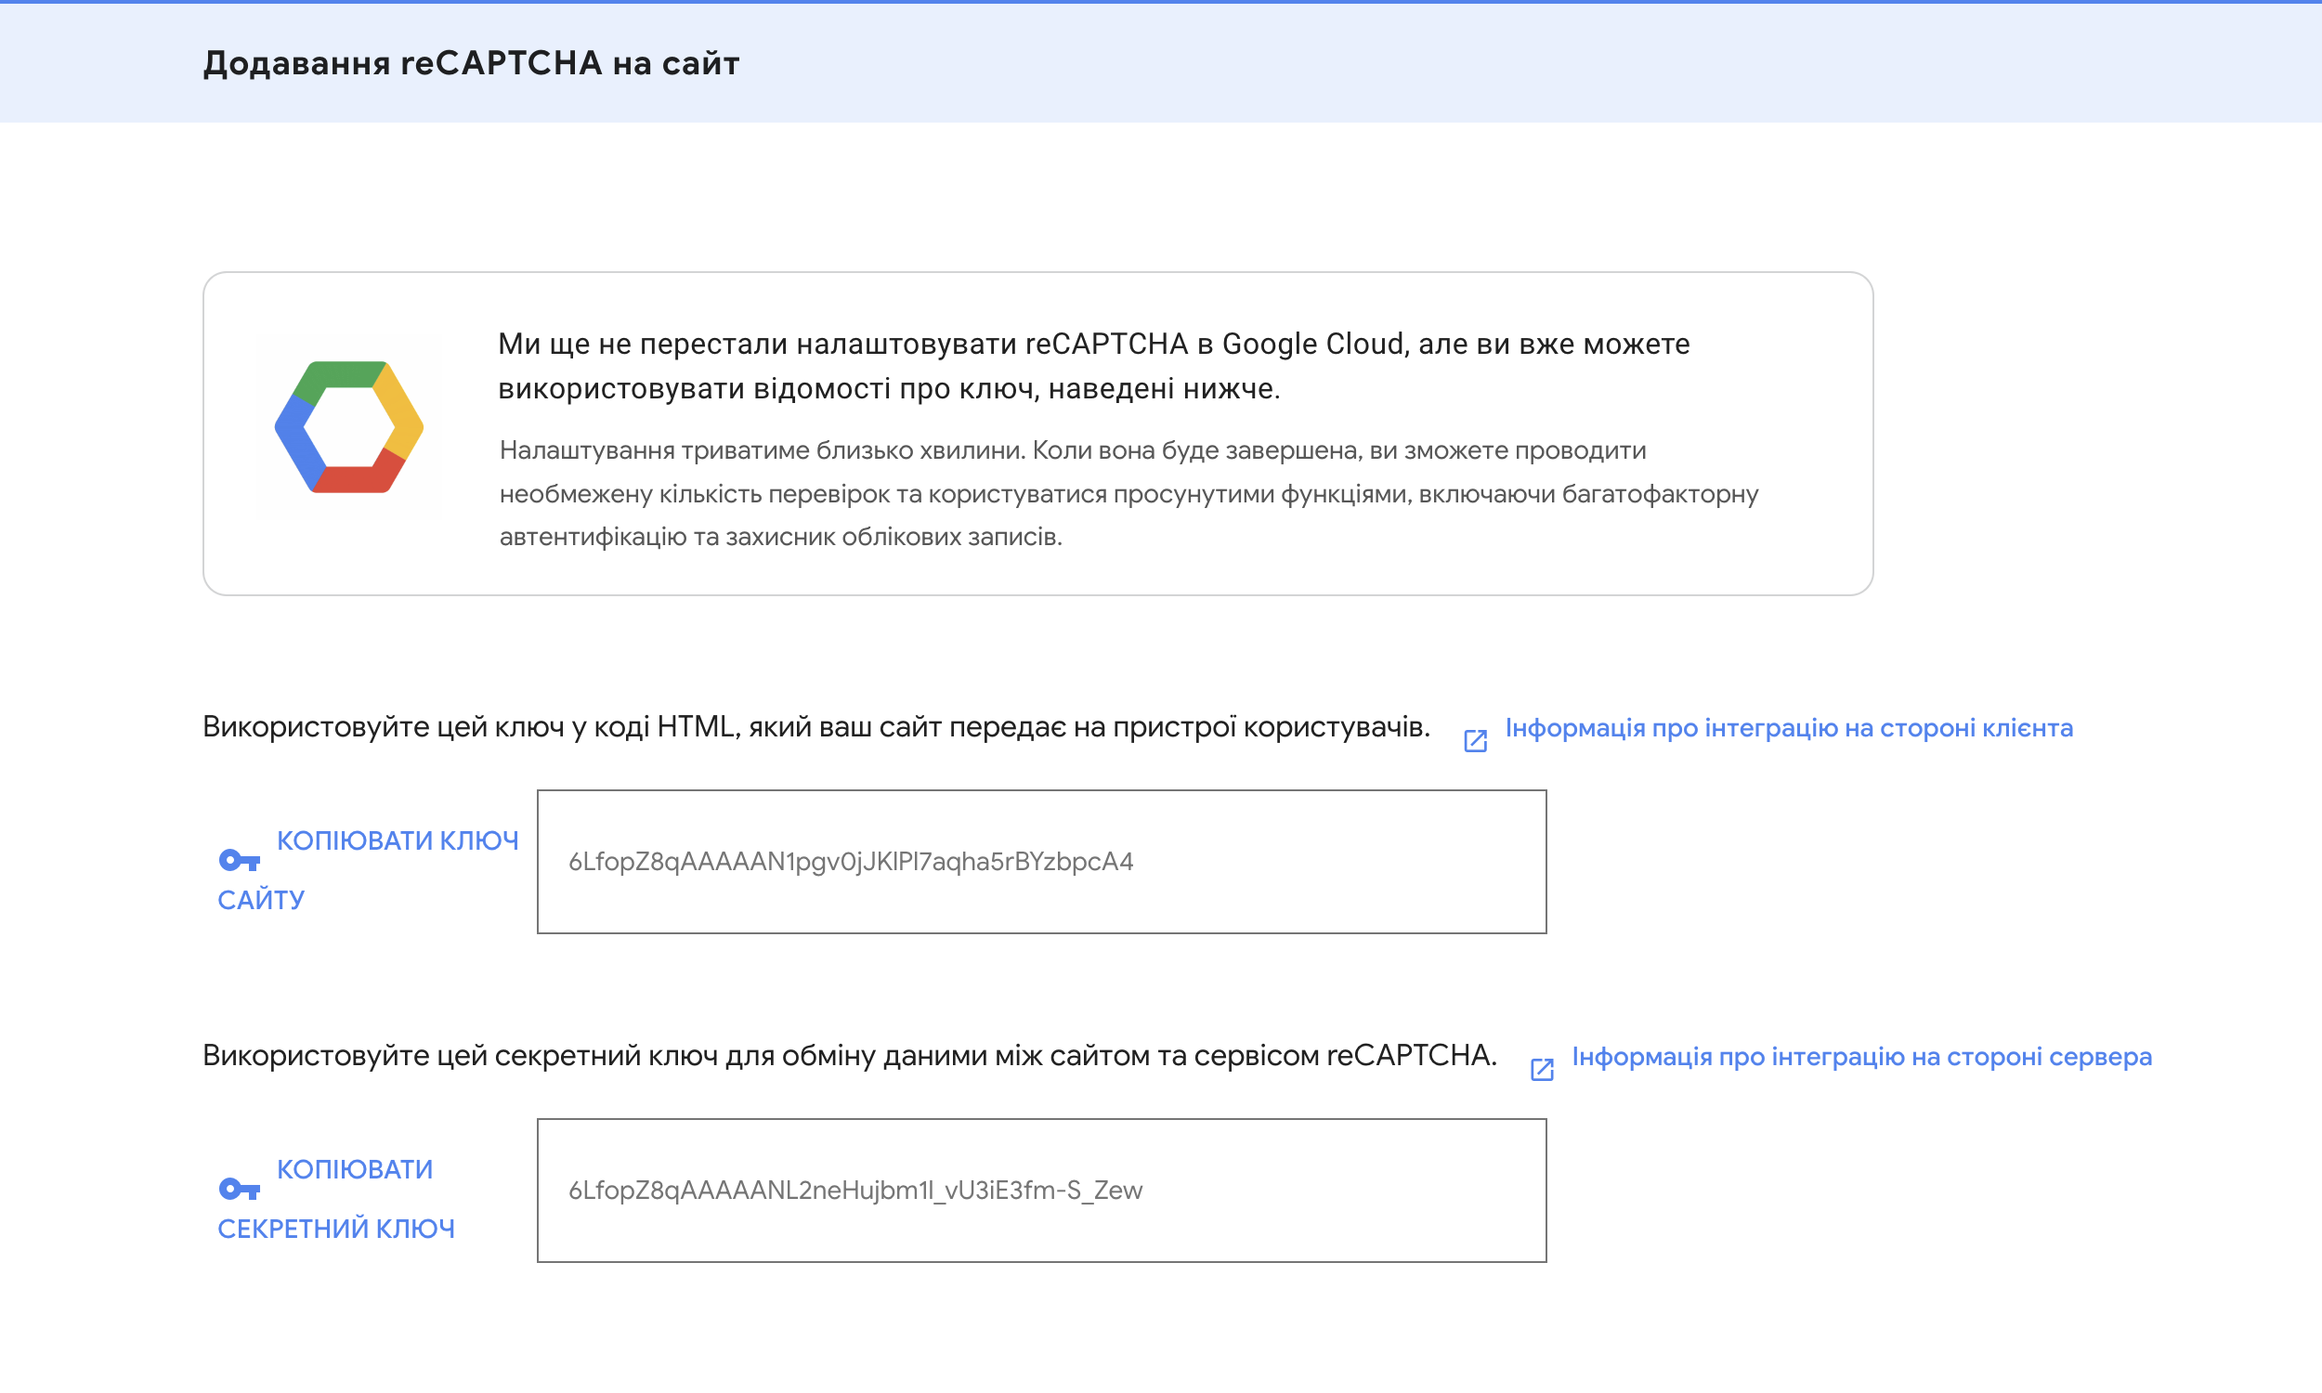Click the paragraph starting Налаштування триватиме близько хвилини
Image resolution: width=2322 pixels, height=1393 pixels.
[x=1129, y=494]
